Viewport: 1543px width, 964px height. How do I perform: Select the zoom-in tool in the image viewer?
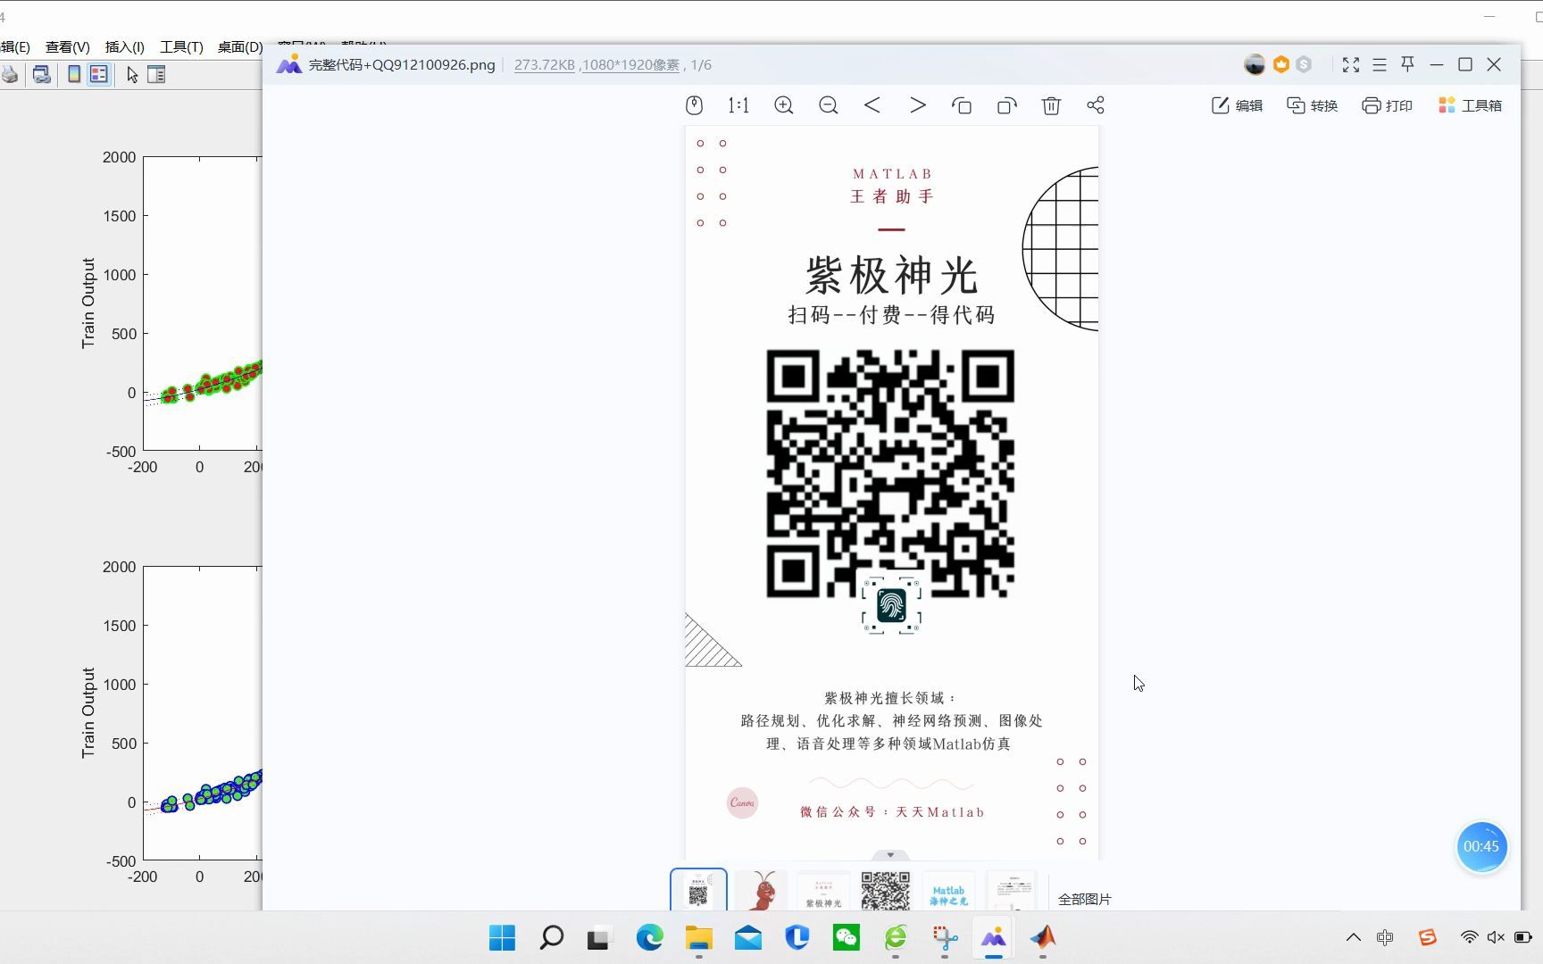coord(783,104)
